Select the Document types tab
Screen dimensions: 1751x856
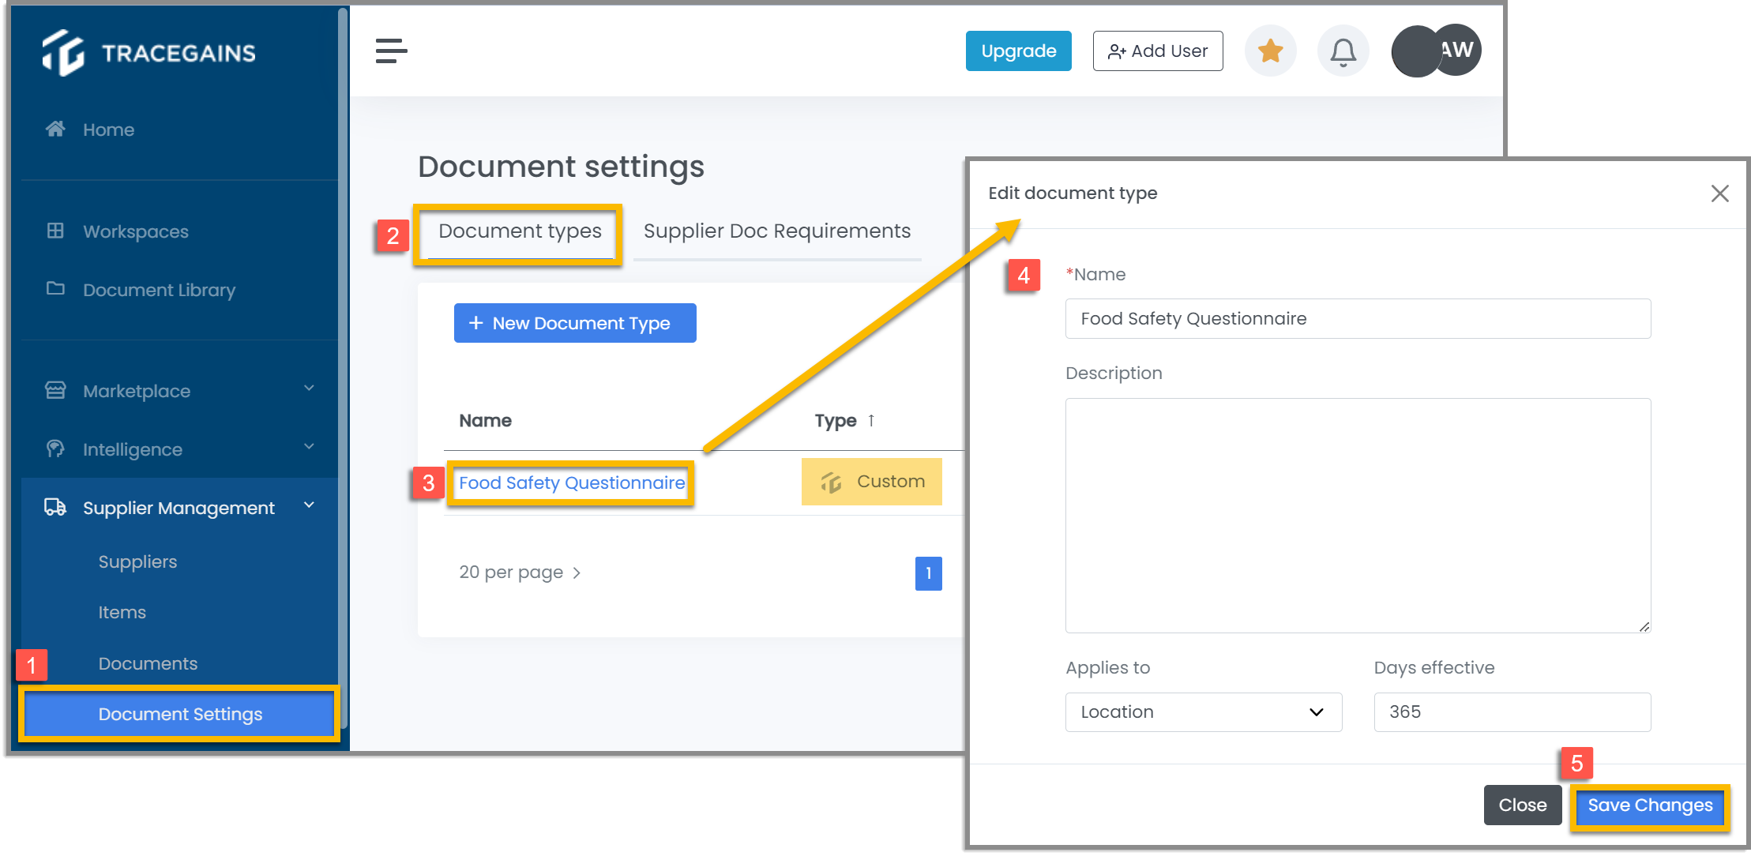point(519,231)
